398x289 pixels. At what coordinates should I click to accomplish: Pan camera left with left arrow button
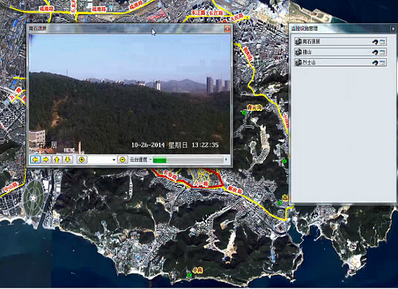coord(35,159)
